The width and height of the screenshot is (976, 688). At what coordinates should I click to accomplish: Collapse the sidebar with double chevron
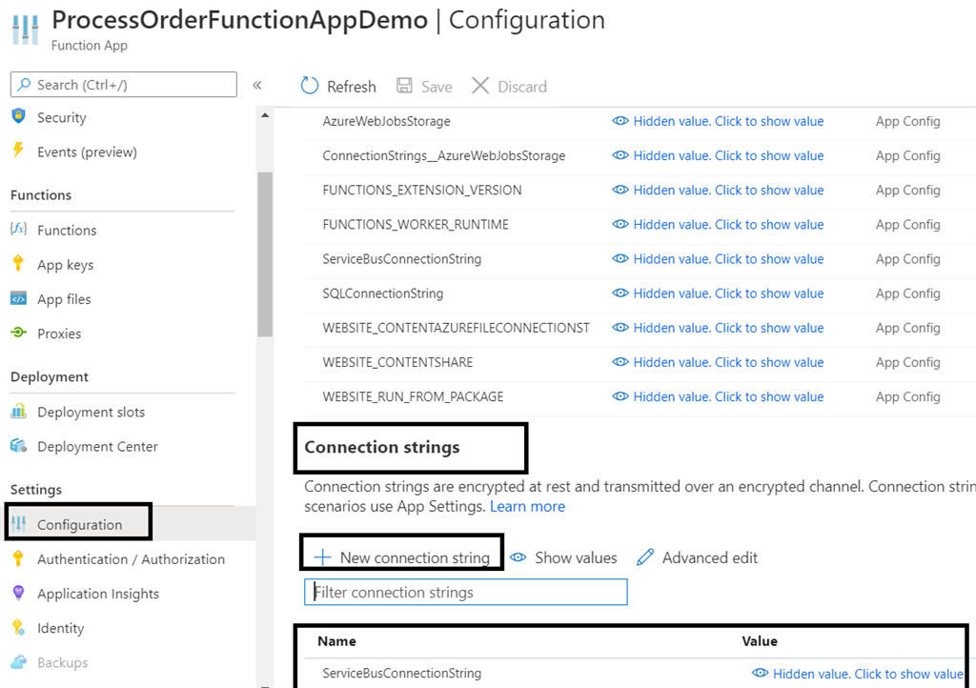pos(257,85)
